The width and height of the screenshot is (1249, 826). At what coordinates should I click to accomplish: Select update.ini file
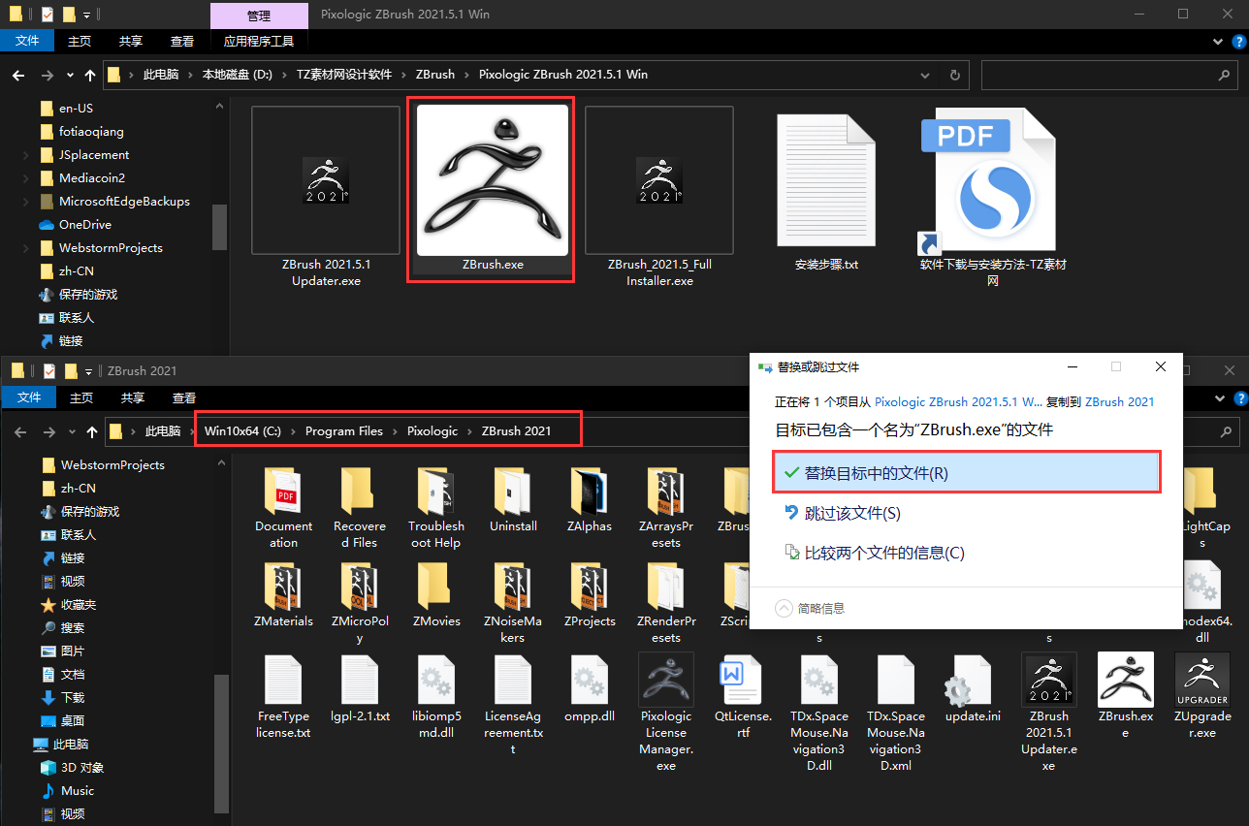(973, 689)
